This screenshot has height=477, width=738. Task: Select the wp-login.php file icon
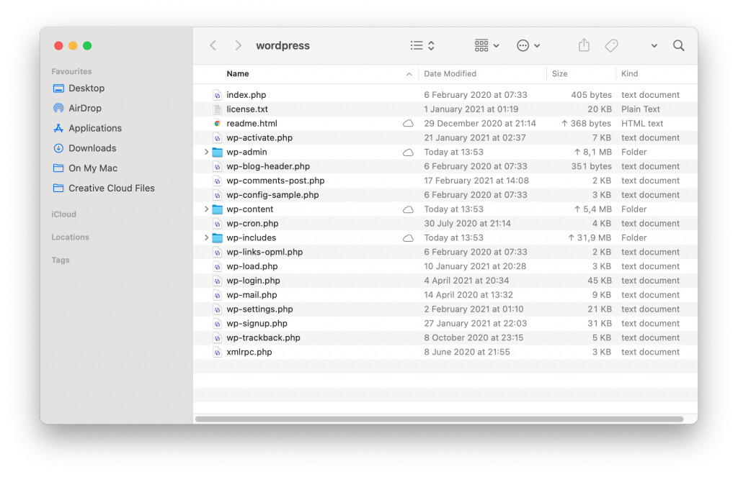(x=217, y=281)
